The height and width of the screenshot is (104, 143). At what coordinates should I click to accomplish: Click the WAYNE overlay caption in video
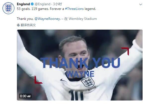pyautogui.click(x=80, y=74)
